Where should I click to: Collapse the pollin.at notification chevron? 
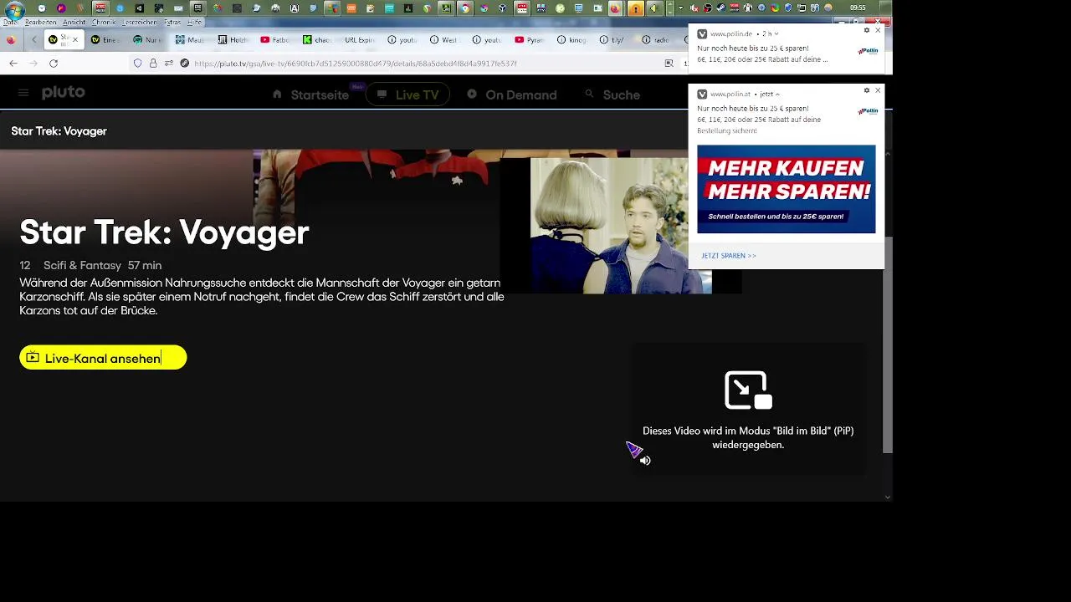click(x=777, y=94)
